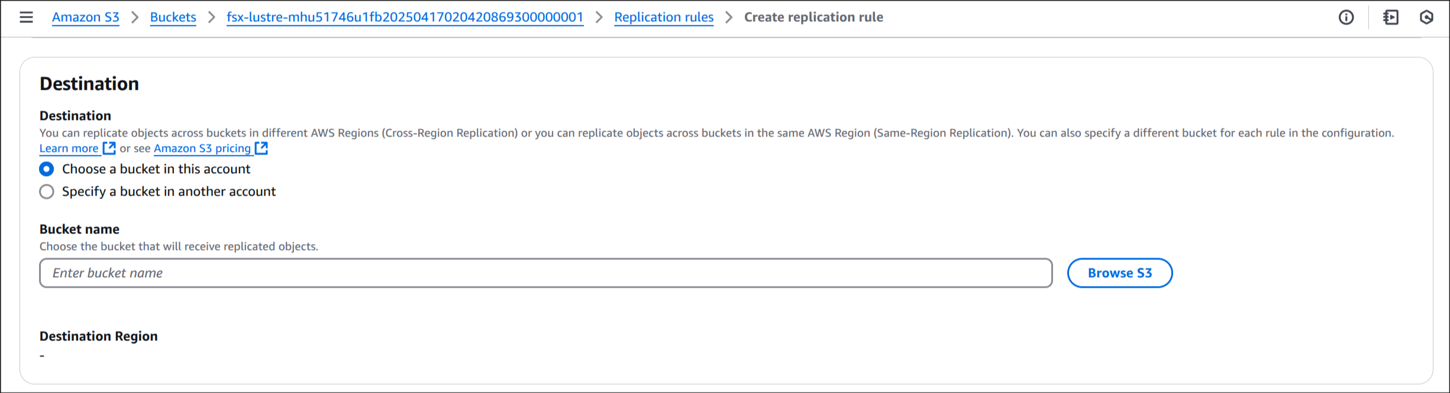
Task: Select Specify a bucket in another account
Action: pos(47,191)
